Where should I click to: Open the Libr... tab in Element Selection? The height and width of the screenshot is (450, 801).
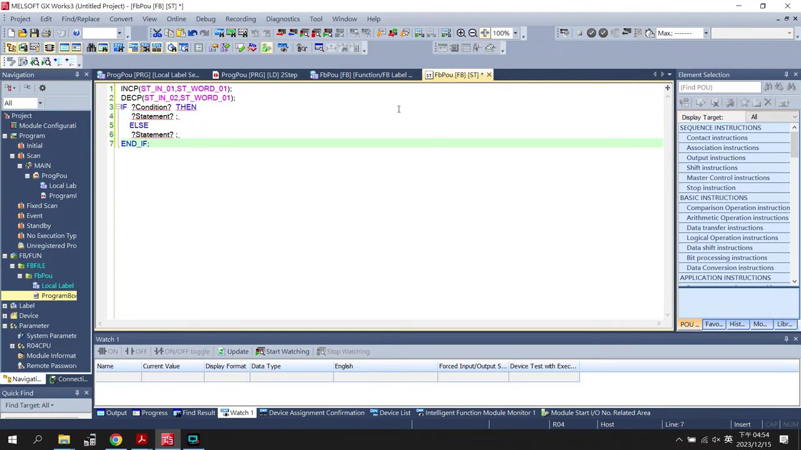[x=784, y=324]
